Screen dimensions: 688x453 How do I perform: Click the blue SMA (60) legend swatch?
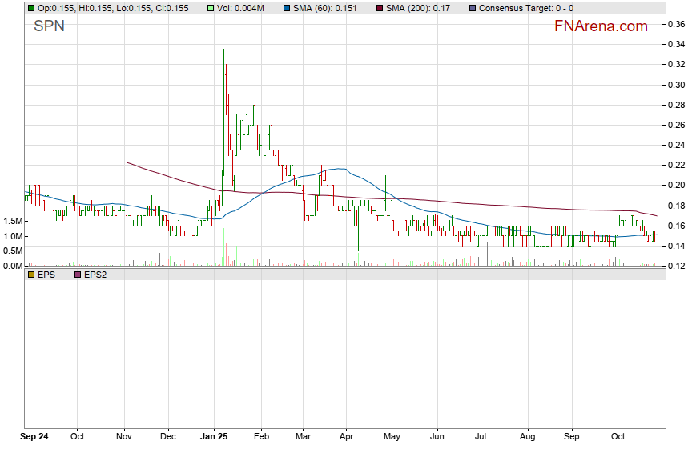tap(286, 8)
